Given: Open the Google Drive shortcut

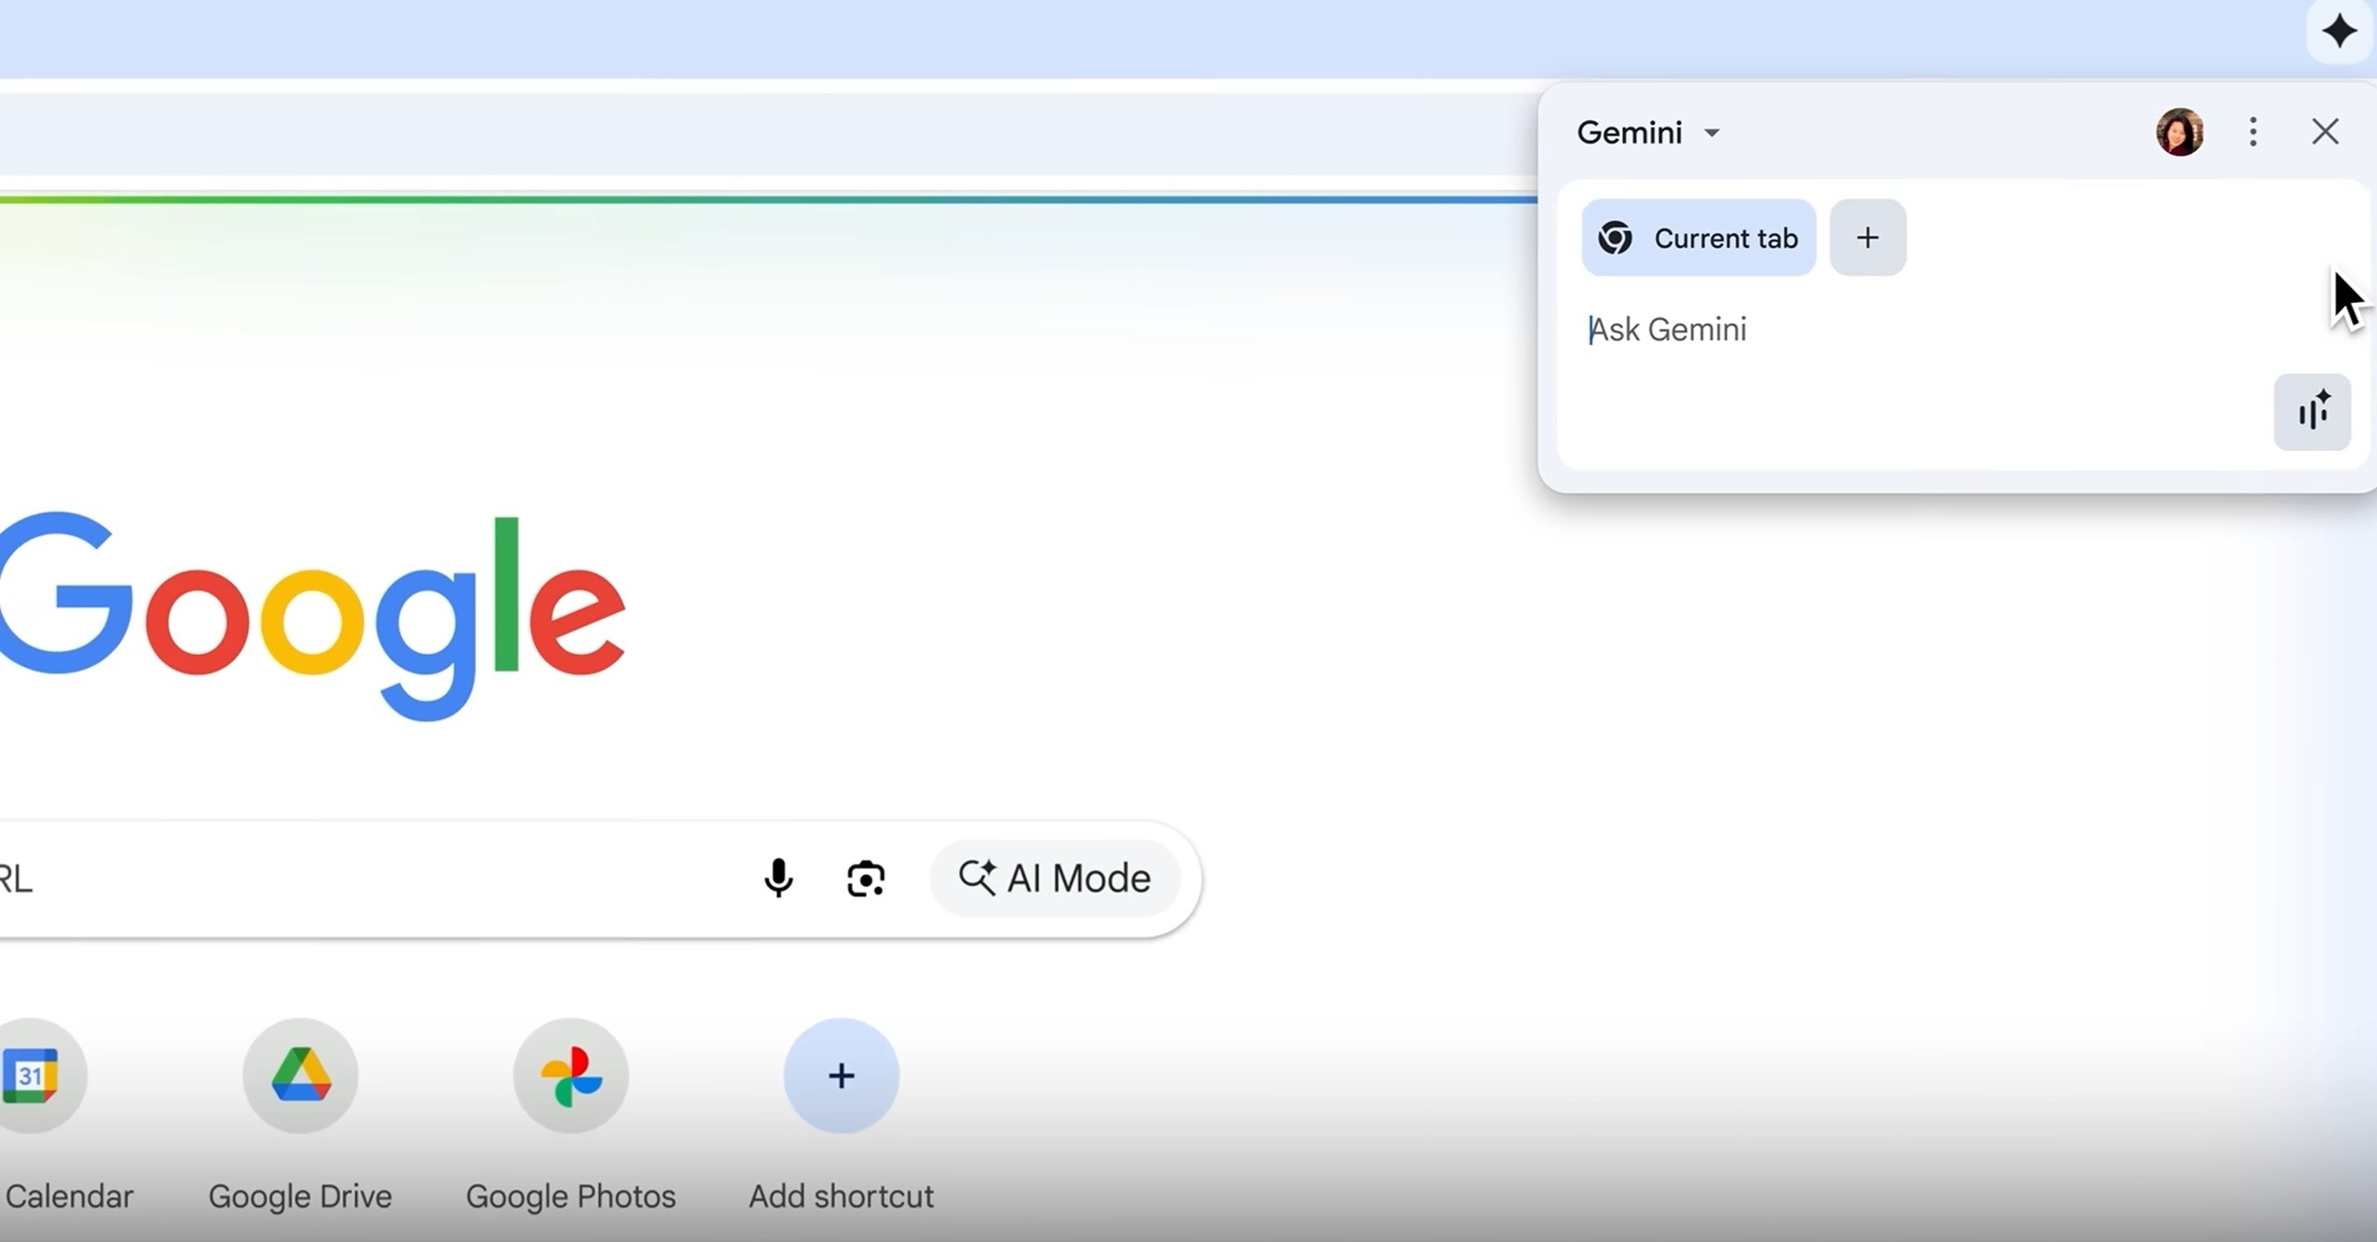Looking at the screenshot, I should (x=300, y=1076).
